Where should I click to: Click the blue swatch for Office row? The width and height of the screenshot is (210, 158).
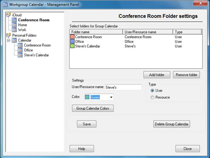(72, 41)
